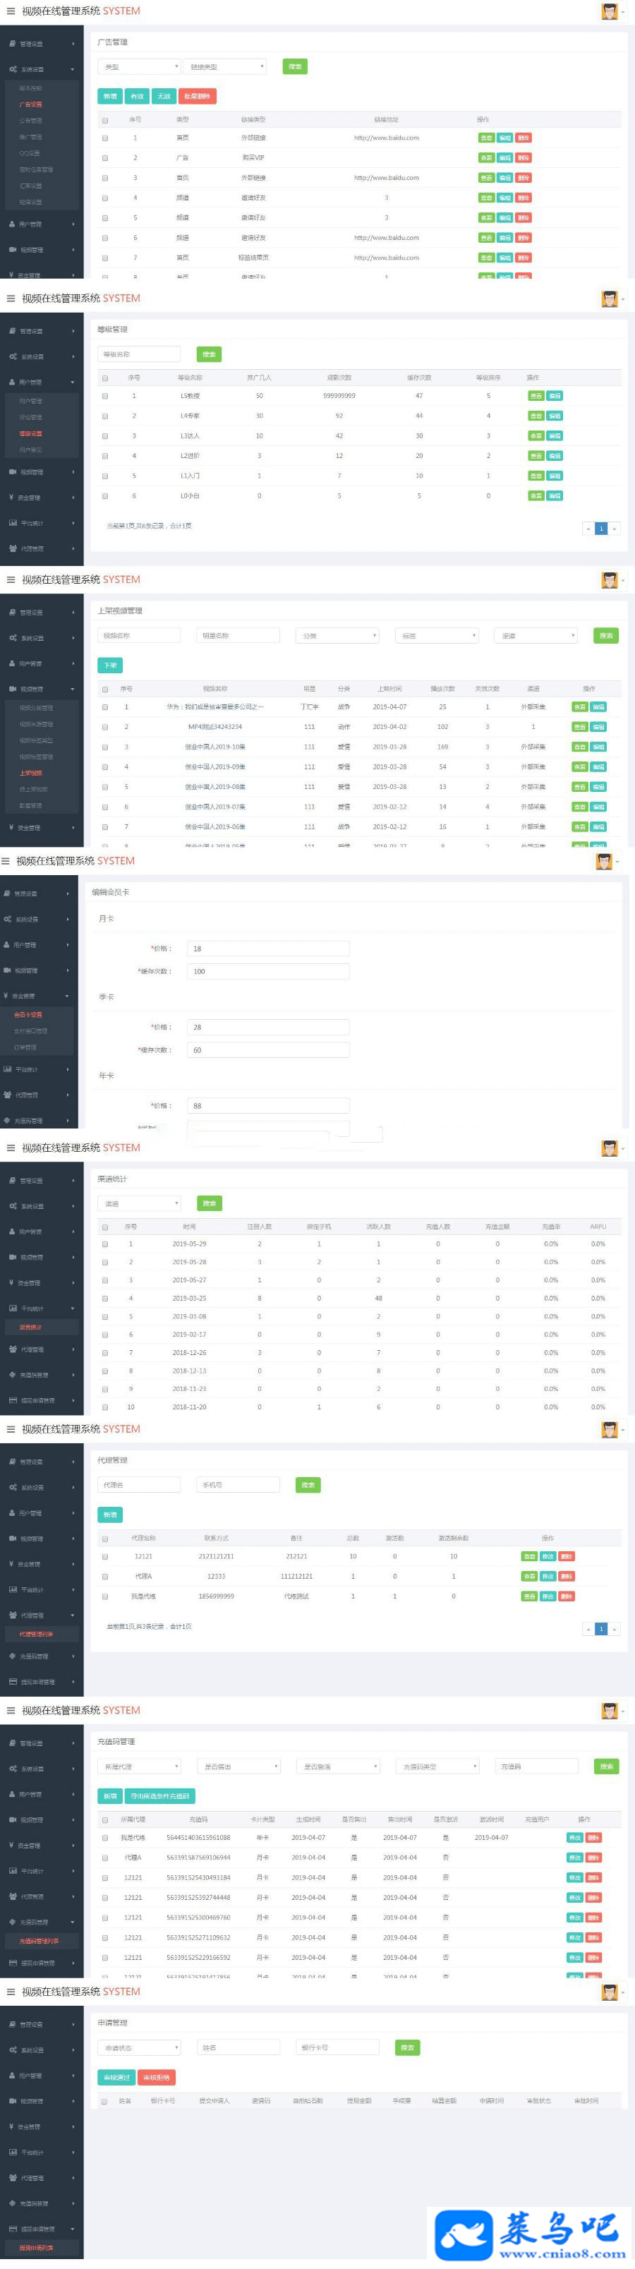The height and width of the screenshot is (2269, 635).
Task: Click 明星名称 field in 上架视频管理
Action: [x=238, y=635]
